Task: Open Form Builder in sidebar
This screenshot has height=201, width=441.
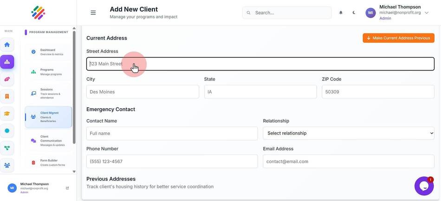Action: click(48, 162)
